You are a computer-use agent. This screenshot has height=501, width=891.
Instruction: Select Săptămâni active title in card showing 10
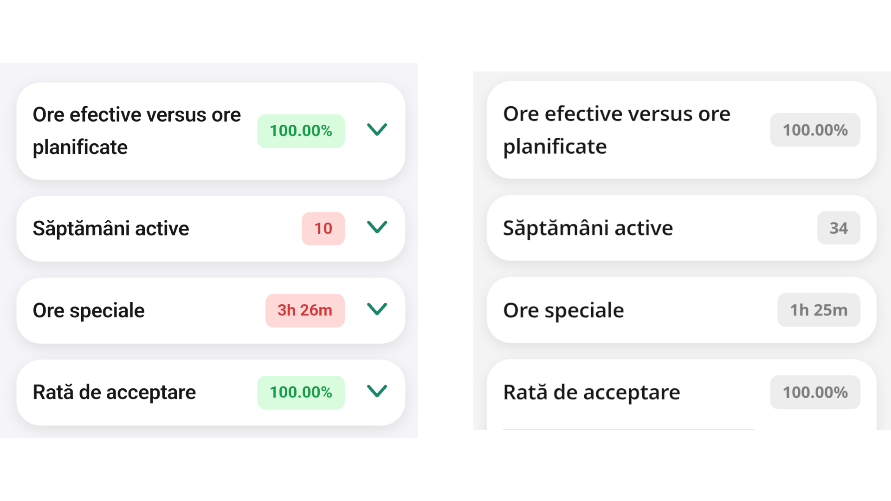coord(111,229)
